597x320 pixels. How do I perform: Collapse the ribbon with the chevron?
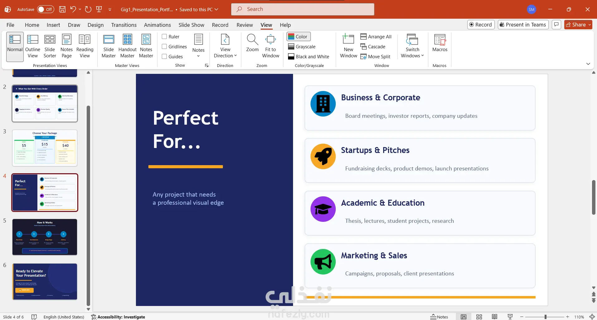[588, 64]
